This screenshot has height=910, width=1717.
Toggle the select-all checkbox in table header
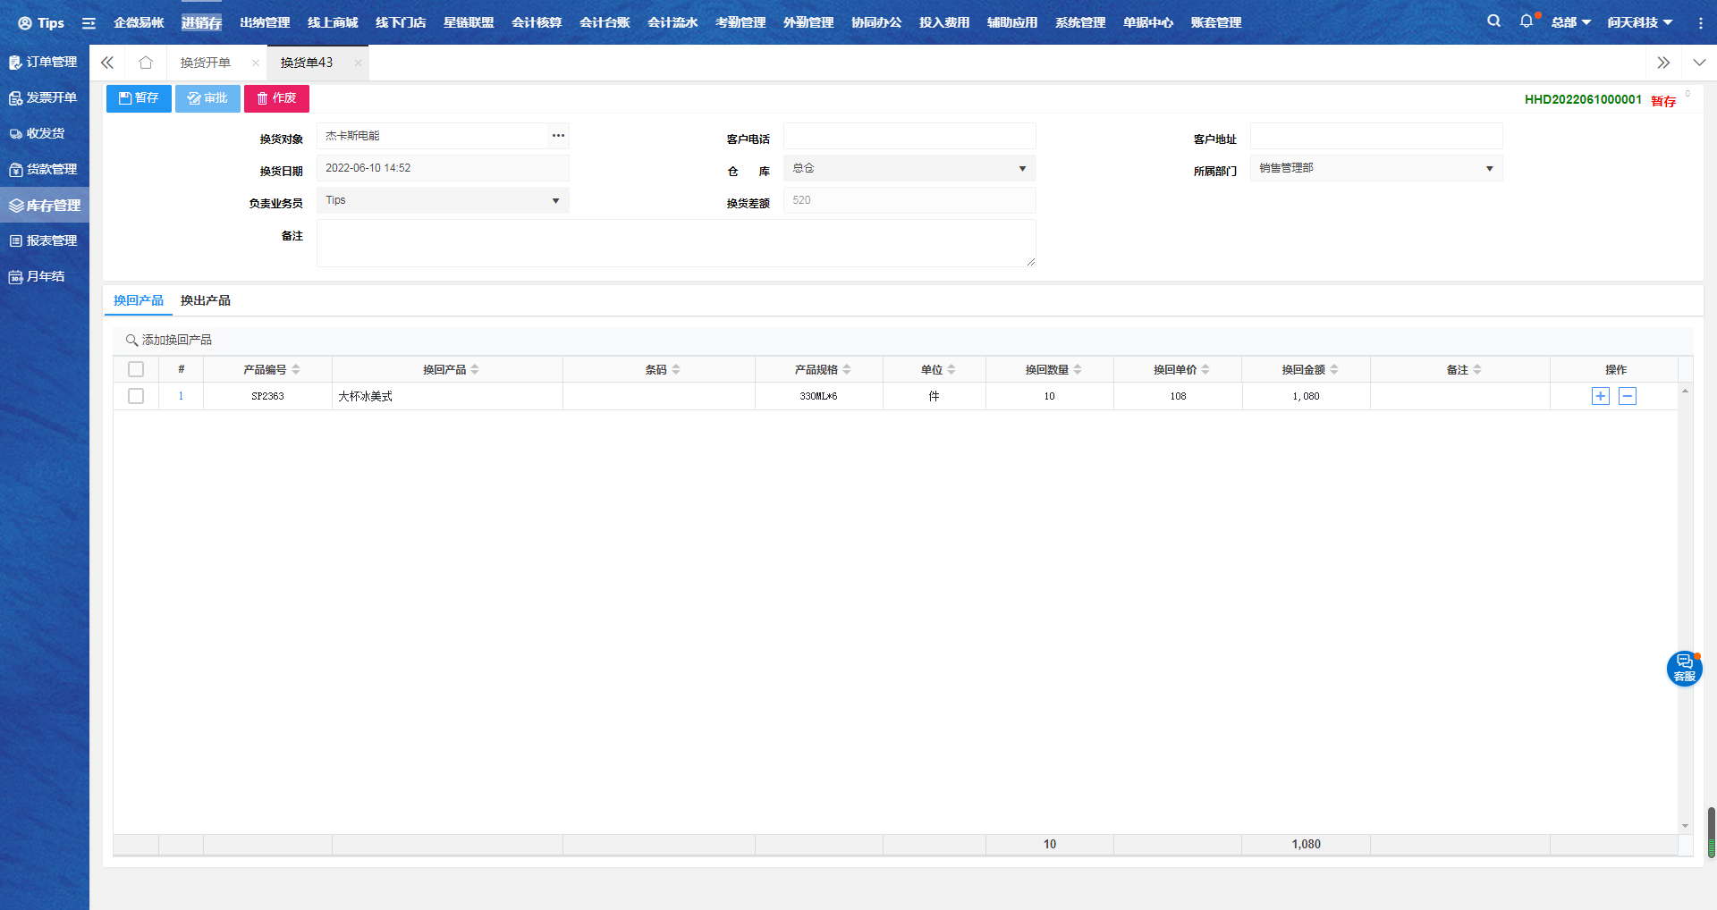point(136,369)
